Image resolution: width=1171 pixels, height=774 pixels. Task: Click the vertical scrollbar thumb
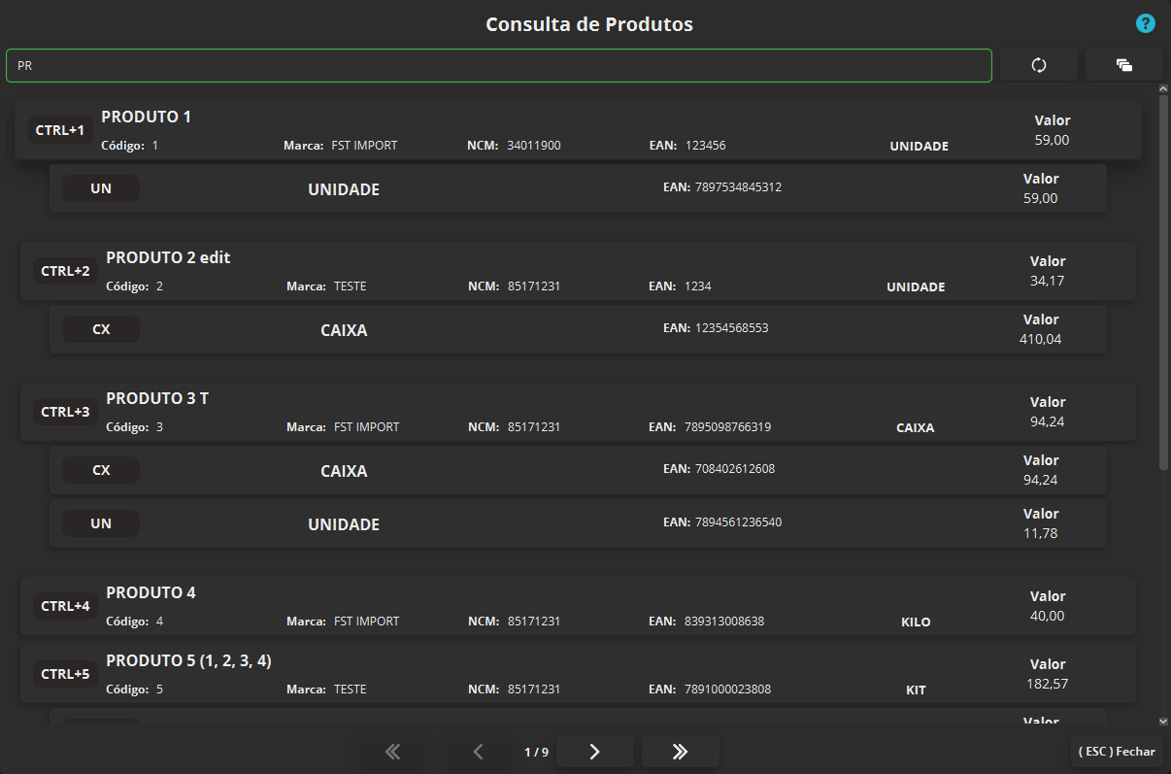pyautogui.click(x=1163, y=282)
